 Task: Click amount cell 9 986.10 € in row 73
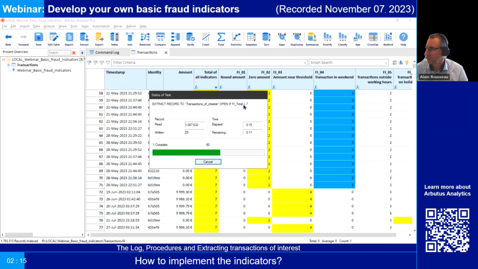(x=184, y=199)
